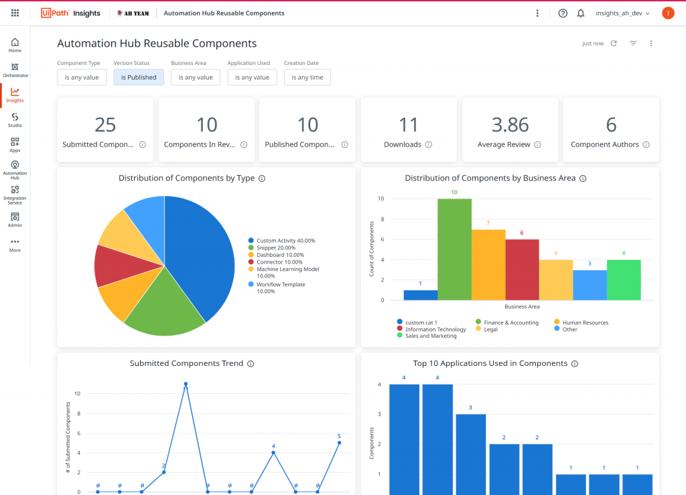Click the UiPath Insights logo
The width and height of the screenshot is (686, 495).
[70, 13]
